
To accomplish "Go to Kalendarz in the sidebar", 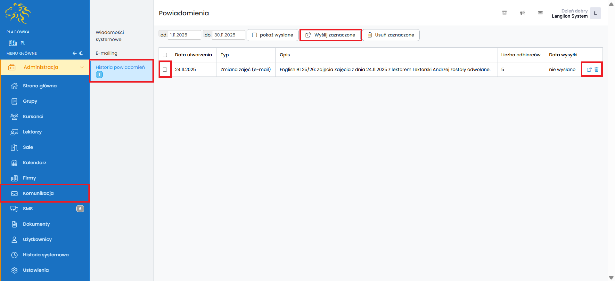I will [35, 163].
